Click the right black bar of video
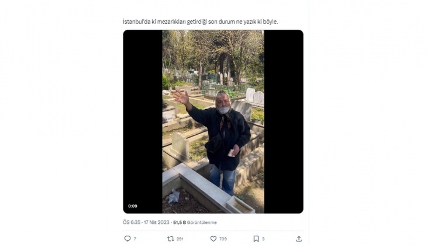Screen dimensions: 427x245 point(283,117)
